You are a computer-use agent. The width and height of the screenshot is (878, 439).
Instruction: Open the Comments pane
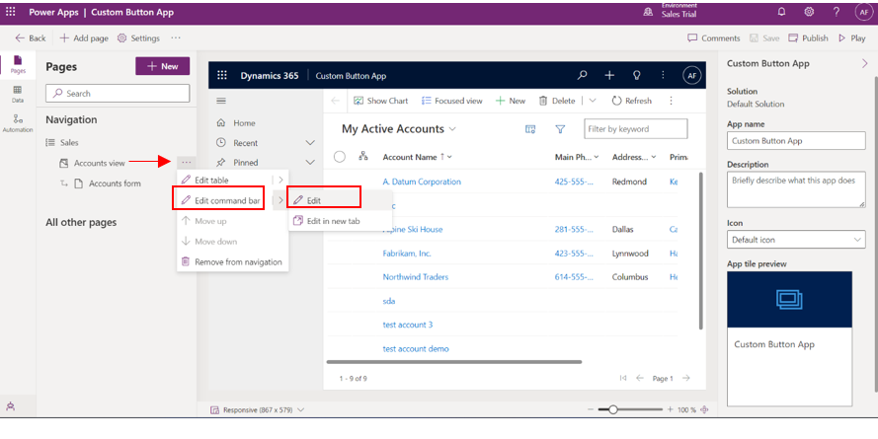pos(713,38)
